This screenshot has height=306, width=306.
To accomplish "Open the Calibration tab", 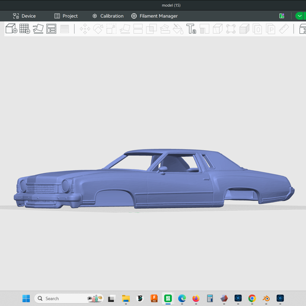I will click(x=108, y=16).
